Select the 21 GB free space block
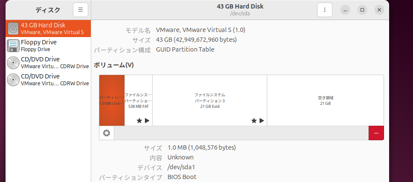The width and height of the screenshot is (413, 182). point(325,100)
